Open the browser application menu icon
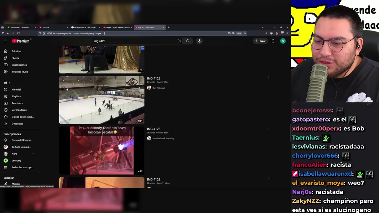This screenshot has width=379, height=213. [x=287, y=33]
